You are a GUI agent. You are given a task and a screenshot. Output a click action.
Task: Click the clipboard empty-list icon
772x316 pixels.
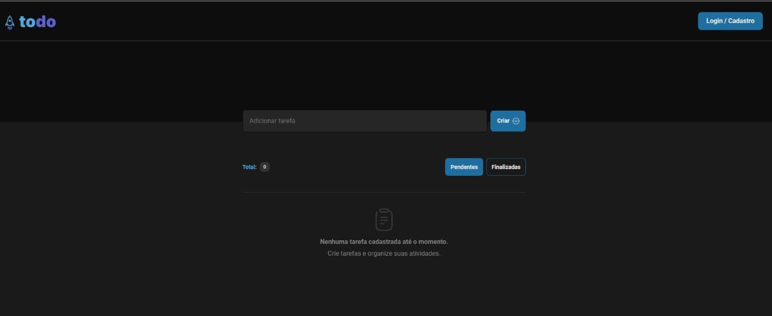[x=384, y=219]
